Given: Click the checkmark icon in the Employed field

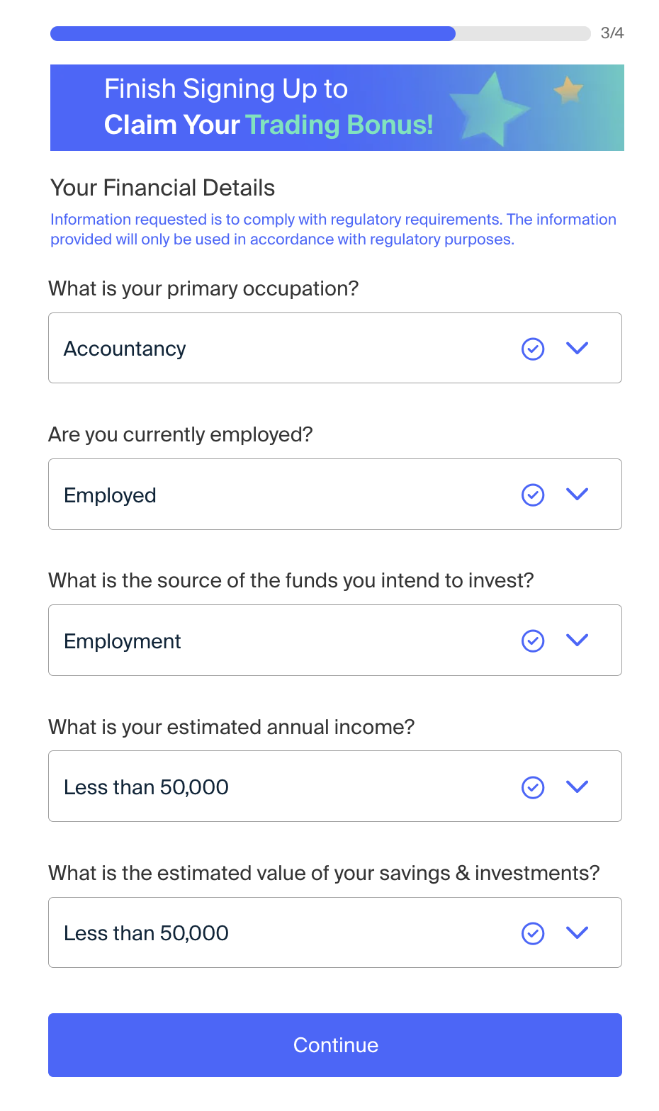Looking at the screenshot, I should coord(533,495).
